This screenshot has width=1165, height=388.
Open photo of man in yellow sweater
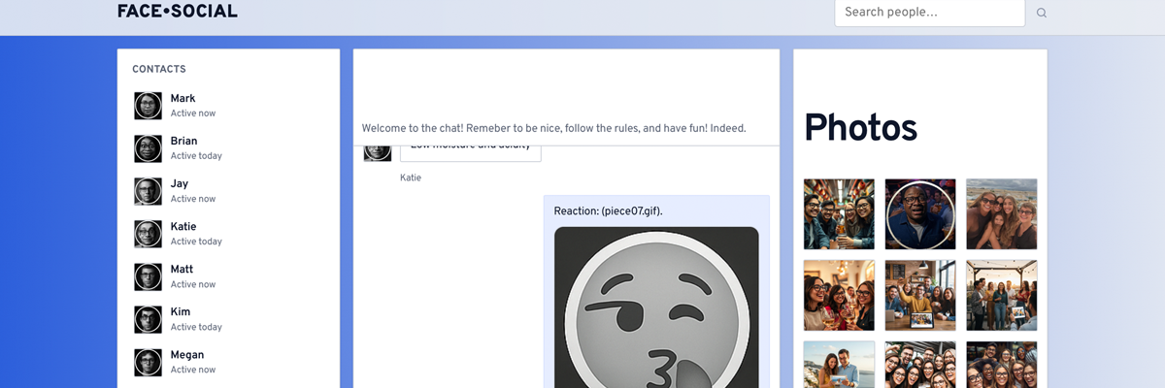(x=920, y=296)
